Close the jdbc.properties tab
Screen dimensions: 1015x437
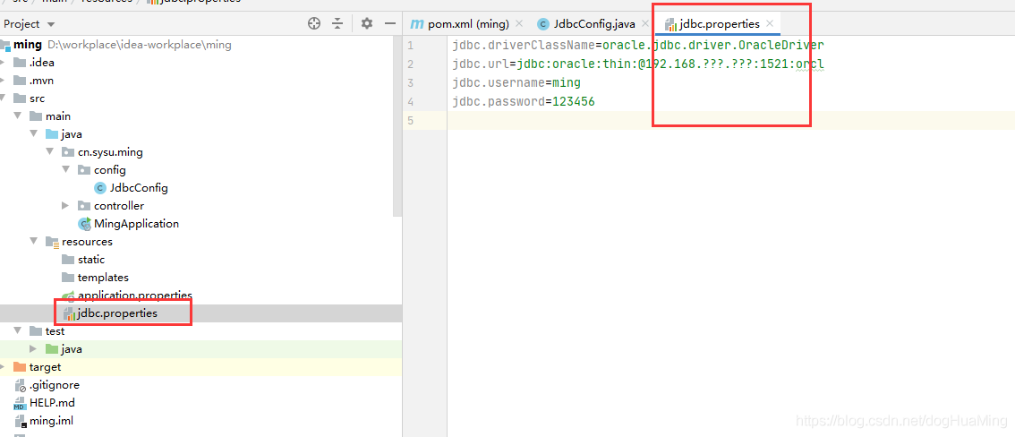770,24
